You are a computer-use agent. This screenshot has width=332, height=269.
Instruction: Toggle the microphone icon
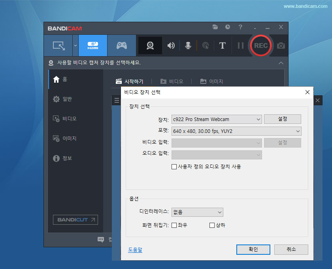tap(188, 45)
